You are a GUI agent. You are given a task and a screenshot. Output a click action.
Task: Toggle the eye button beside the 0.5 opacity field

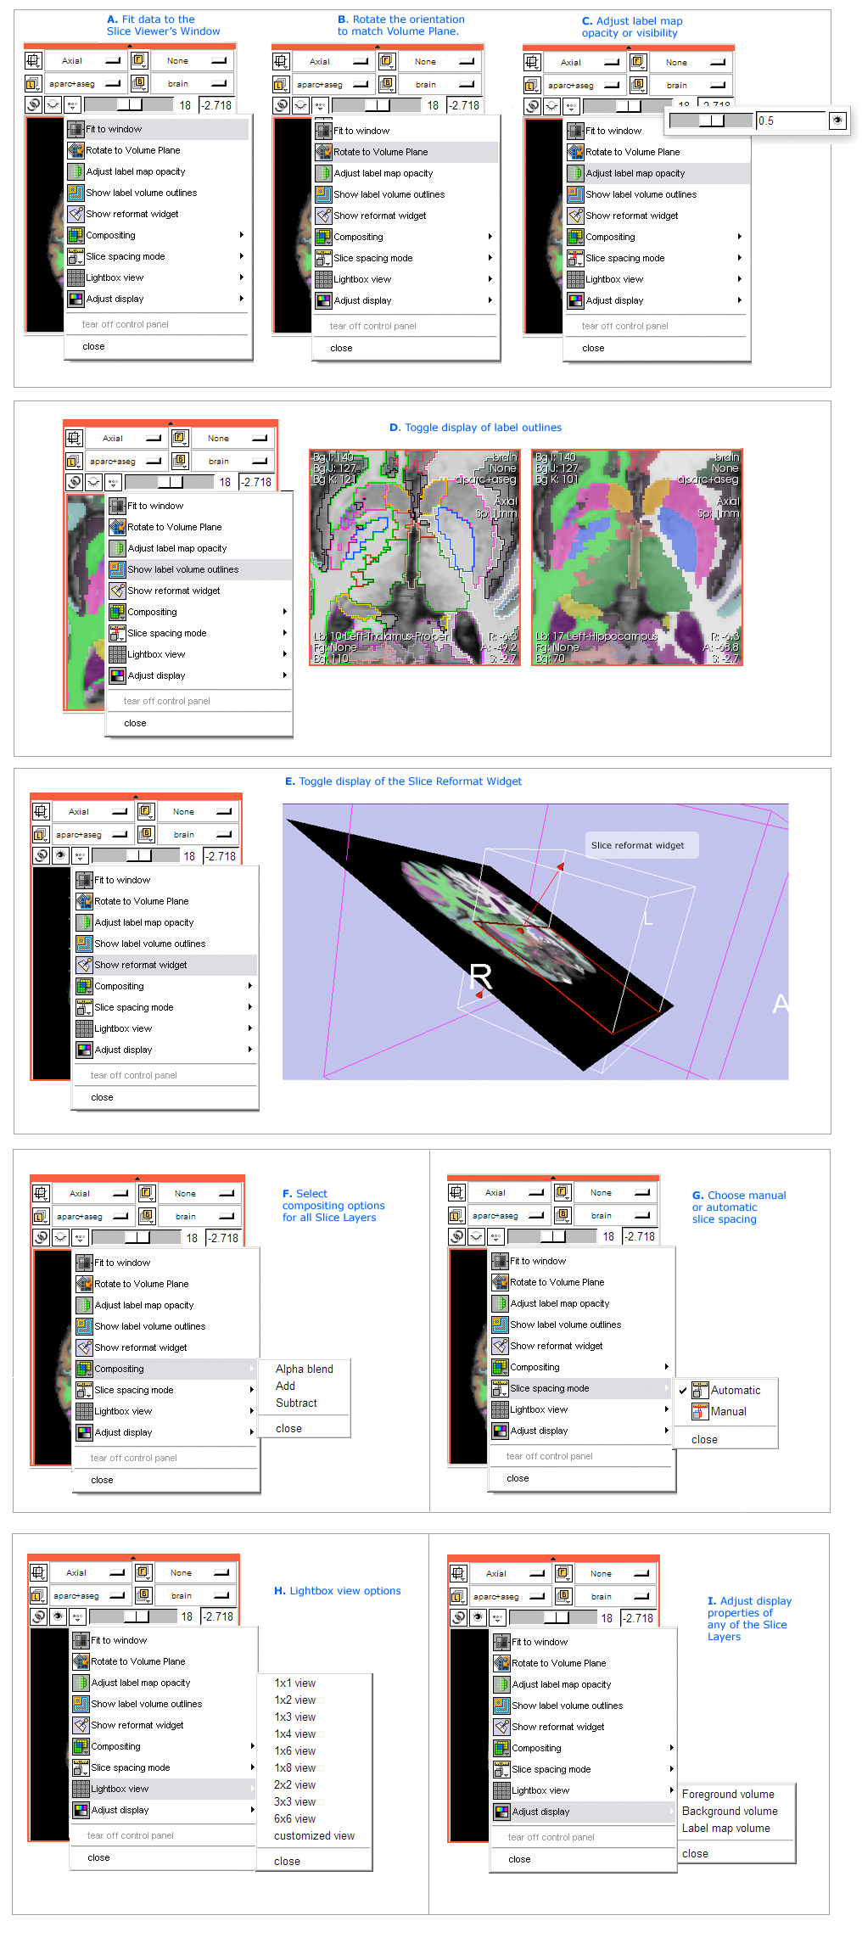837,120
